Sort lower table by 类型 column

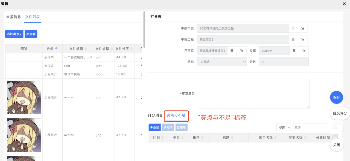pyautogui.click(x=182, y=138)
